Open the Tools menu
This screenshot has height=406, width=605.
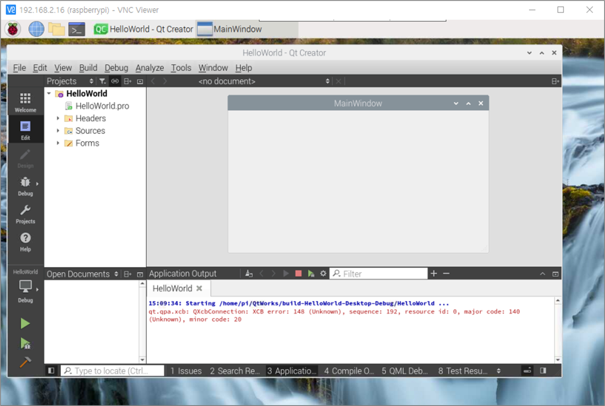tap(181, 68)
